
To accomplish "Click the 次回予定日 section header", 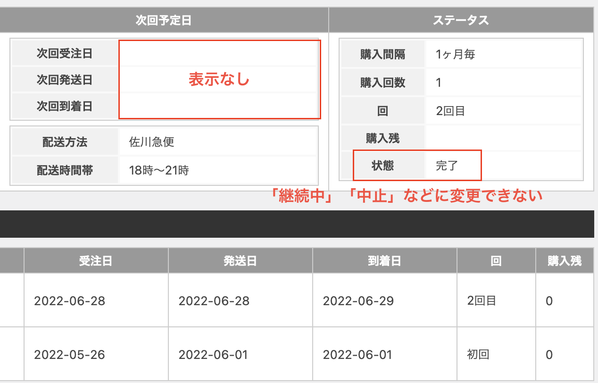I will (164, 20).
